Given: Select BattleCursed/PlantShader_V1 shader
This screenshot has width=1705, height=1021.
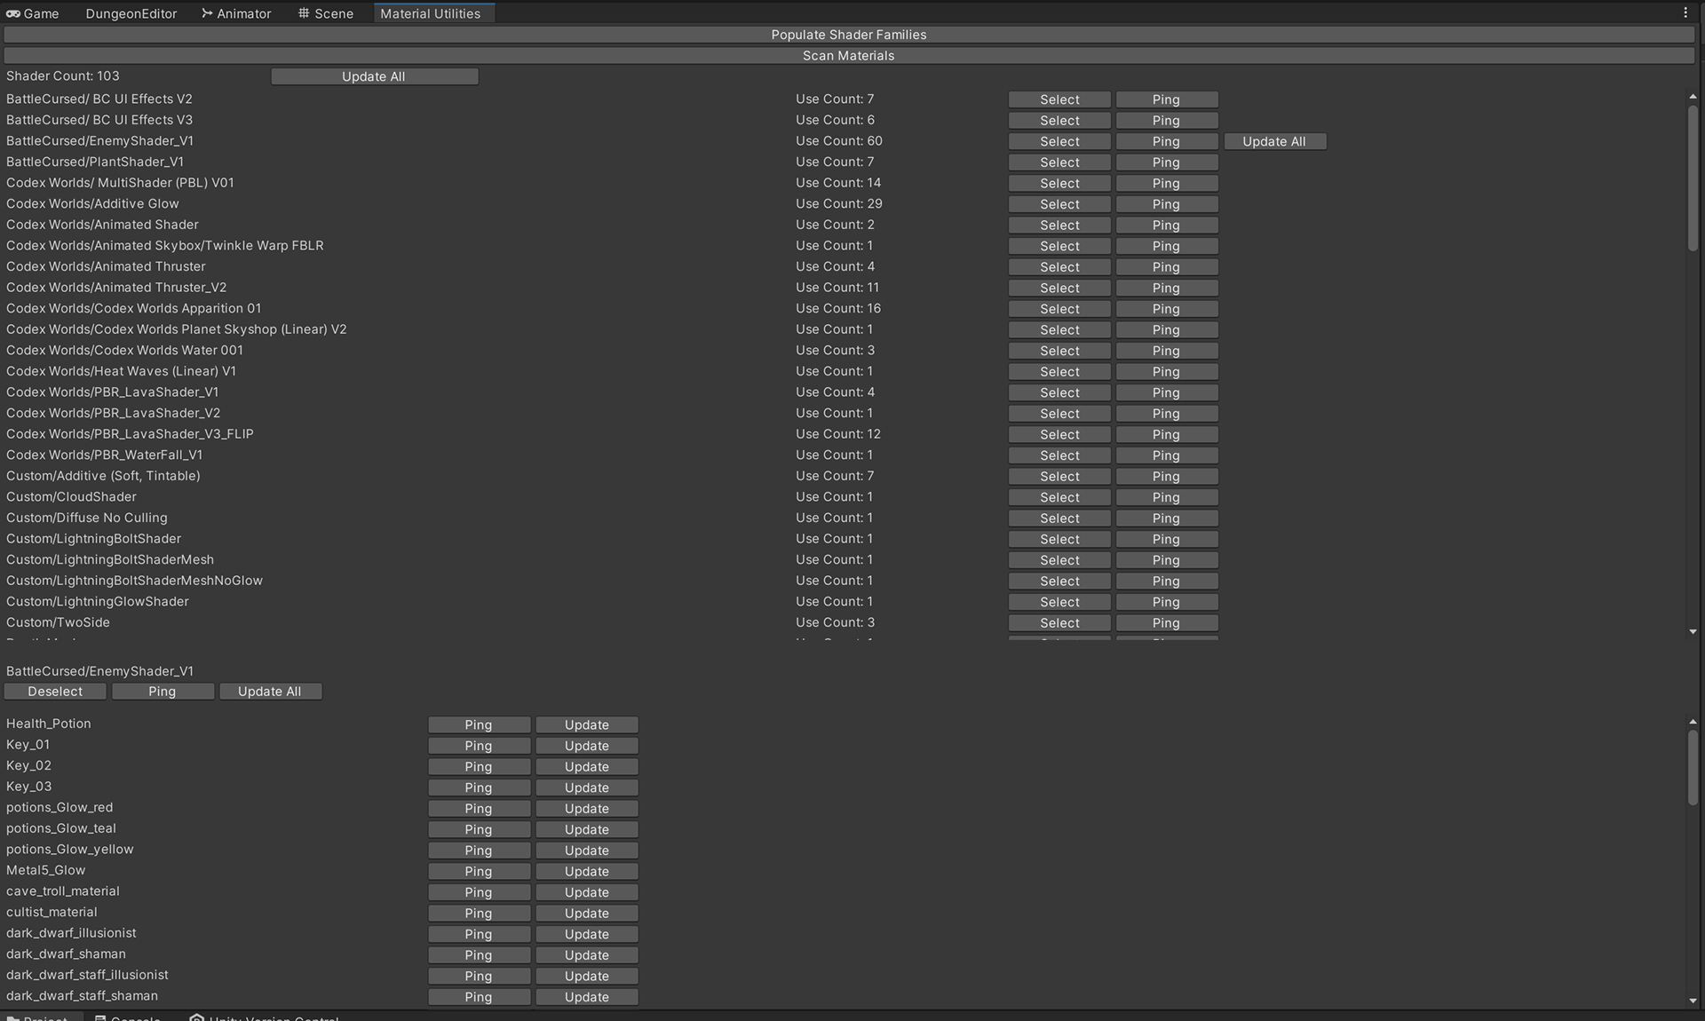Looking at the screenshot, I should pyautogui.click(x=1059, y=162).
